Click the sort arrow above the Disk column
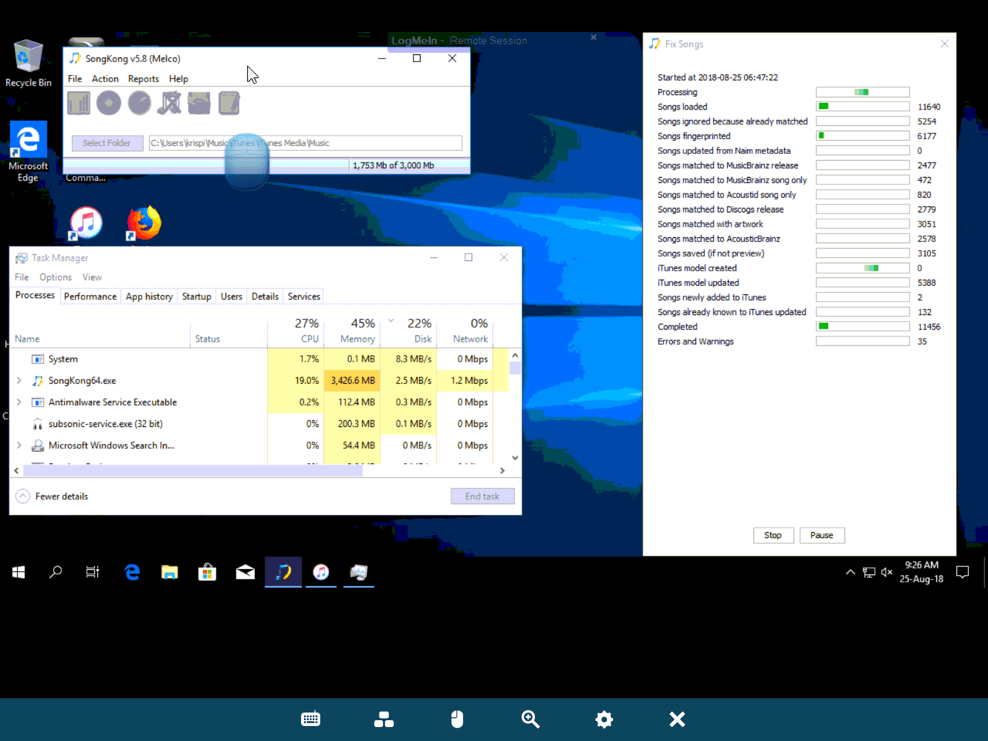Viewport: 988px width, 741px height. (391, 322)
